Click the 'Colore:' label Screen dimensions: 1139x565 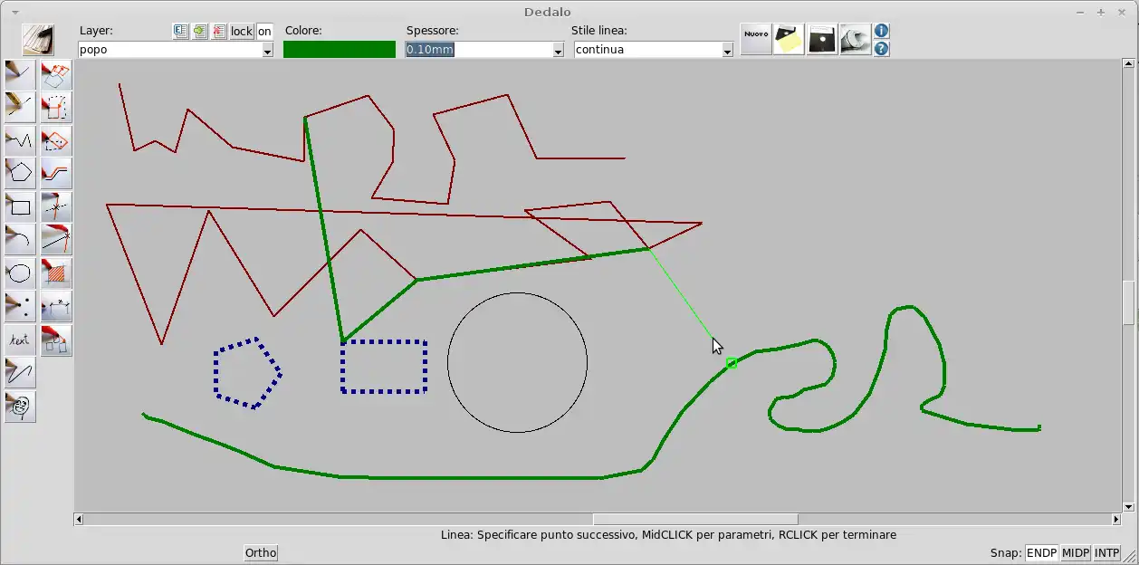pyautogui.click(x=303, y=31)
